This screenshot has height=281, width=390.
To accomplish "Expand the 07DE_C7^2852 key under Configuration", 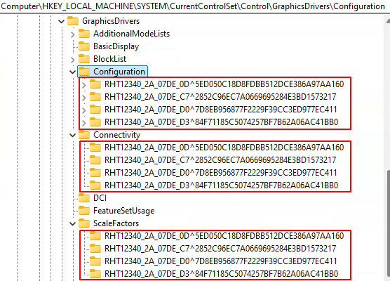I will coord(83,98).
